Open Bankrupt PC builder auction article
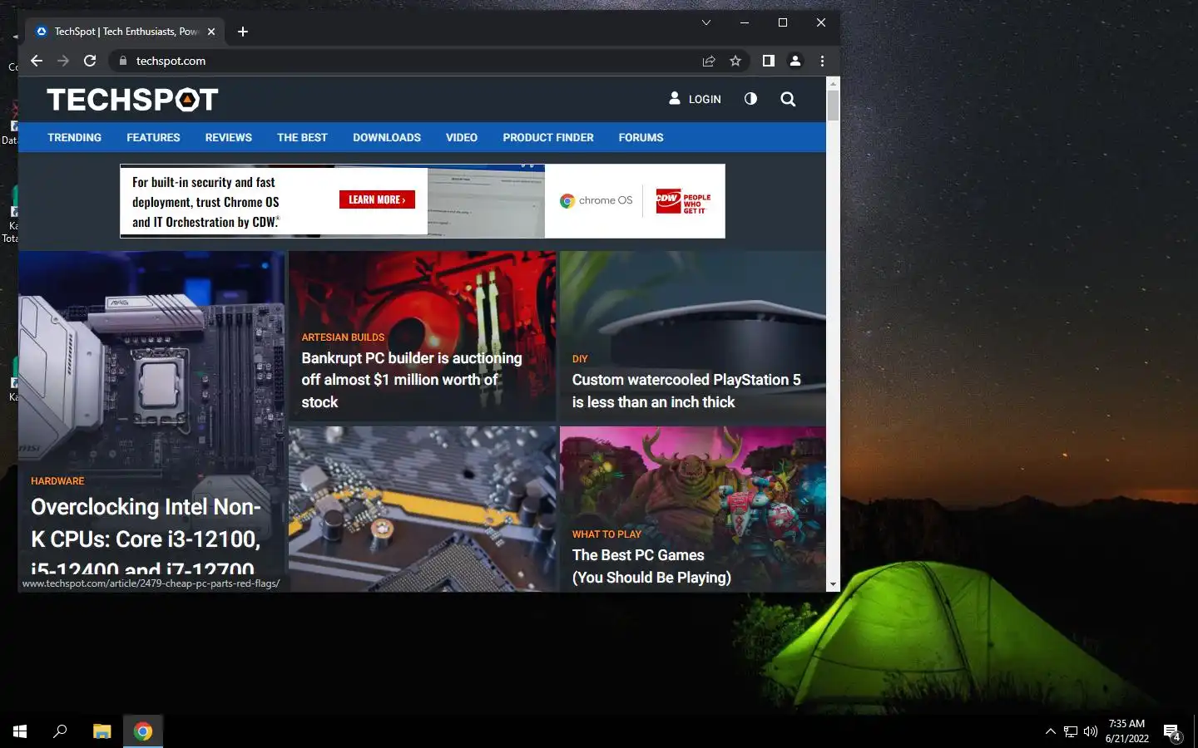This screenshot has height=748, width=1198. (411, 380)
